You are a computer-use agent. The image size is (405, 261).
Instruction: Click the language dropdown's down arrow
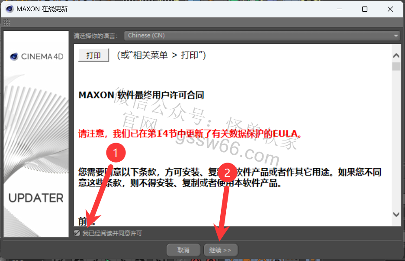point(396,36)
